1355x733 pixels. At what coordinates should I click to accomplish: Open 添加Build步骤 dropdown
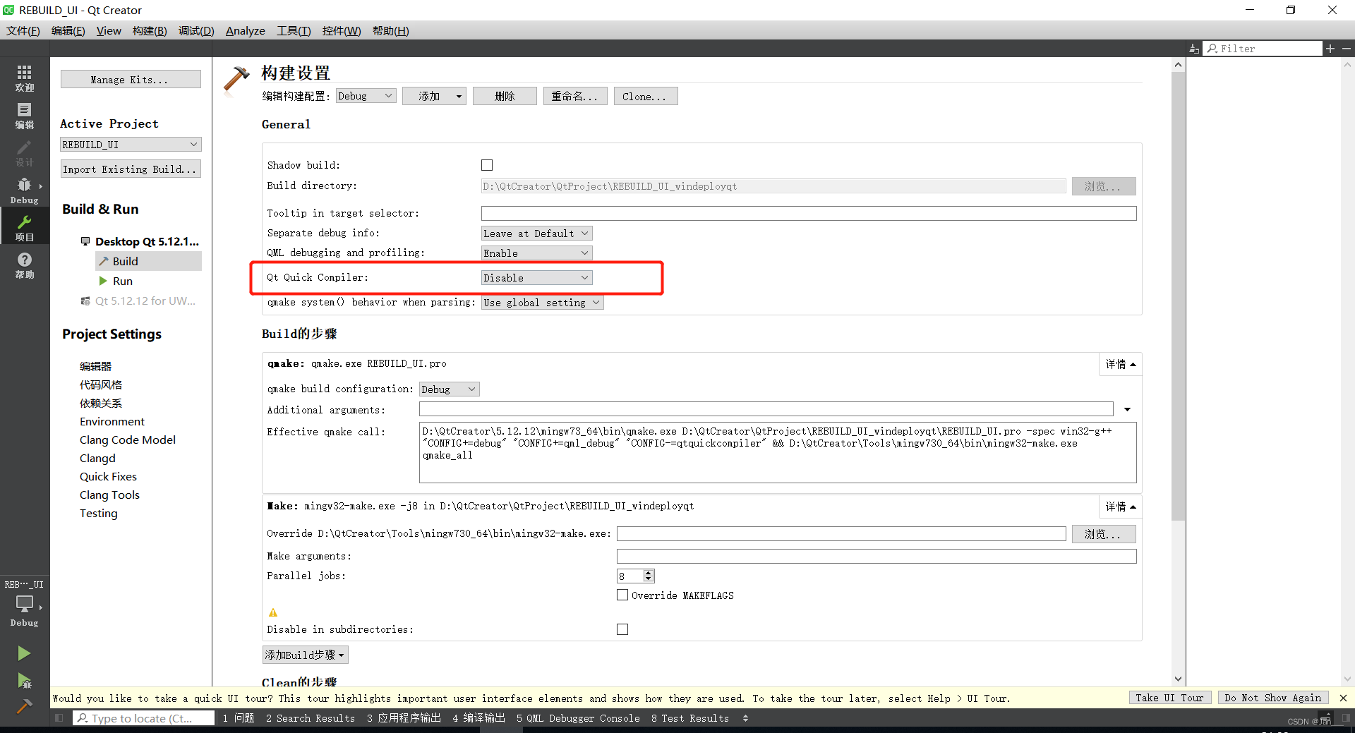click(x=305, y=655)
